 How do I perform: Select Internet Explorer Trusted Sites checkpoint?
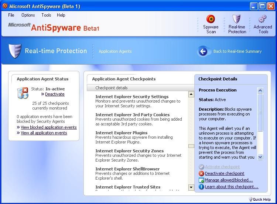(x=128, y=187)
